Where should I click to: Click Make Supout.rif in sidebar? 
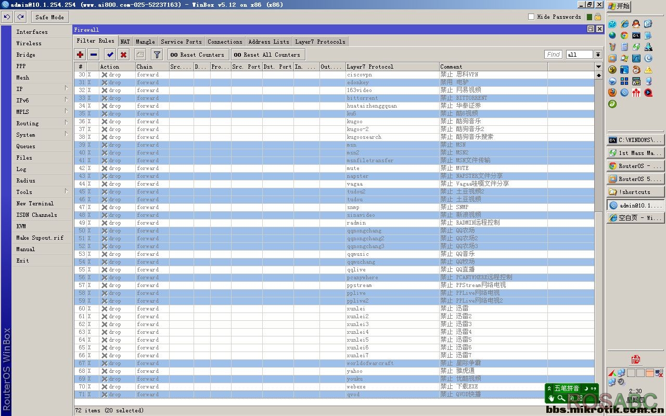click(42, 238)
